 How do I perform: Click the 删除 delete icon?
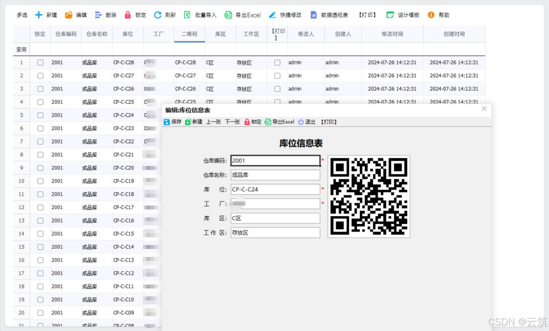pyautogui.click(x=98, y=15)
